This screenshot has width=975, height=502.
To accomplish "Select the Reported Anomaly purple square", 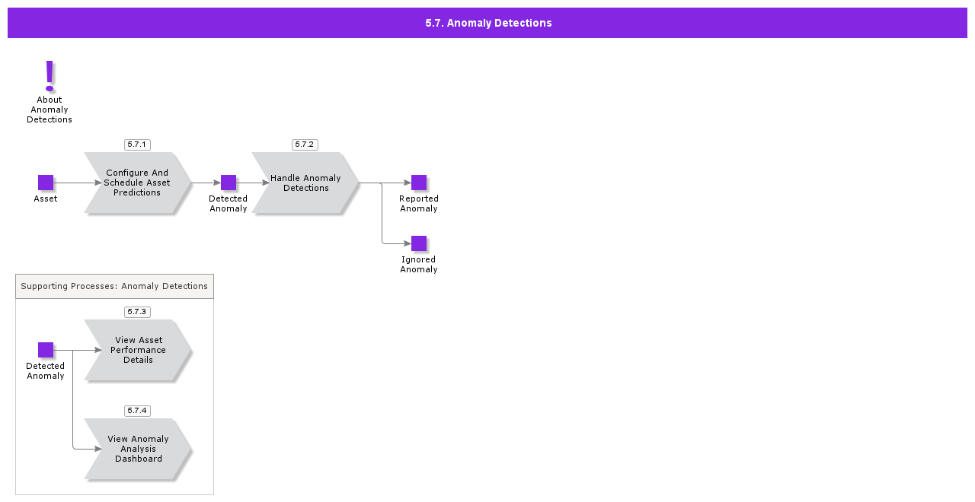I will [419, 183].
